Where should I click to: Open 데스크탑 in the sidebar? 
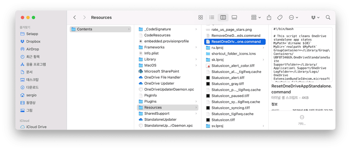(x=32, y=80)
